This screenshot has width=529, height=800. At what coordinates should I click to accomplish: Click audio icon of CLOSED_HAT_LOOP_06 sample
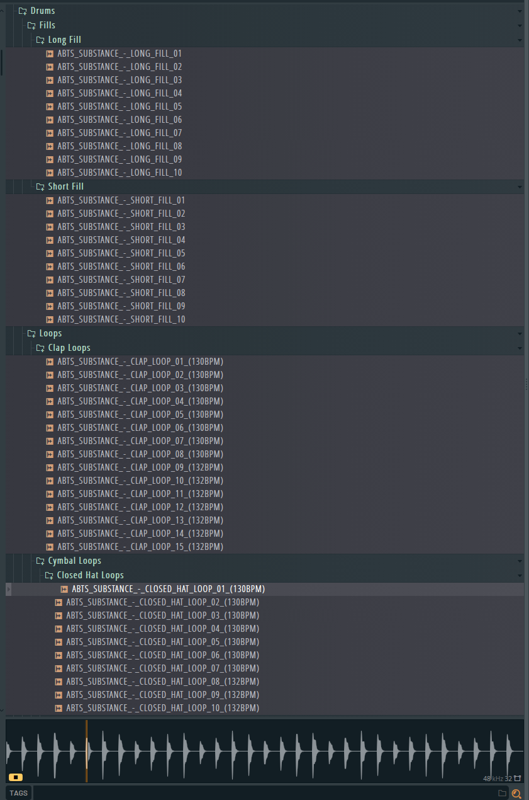coord(58,655)
